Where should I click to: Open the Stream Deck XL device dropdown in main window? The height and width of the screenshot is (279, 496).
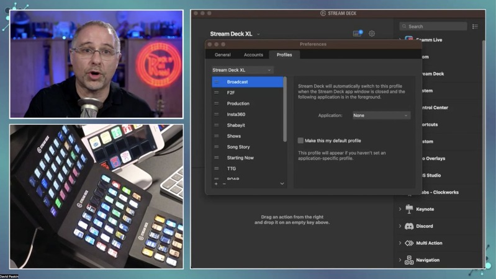(235, 34)
